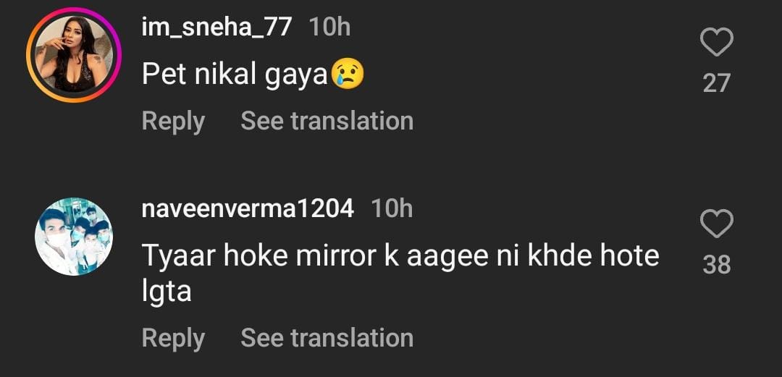782x377 pixels.
Task: See translation of naveenverma1204's comment
Action: tap(327, 338)
